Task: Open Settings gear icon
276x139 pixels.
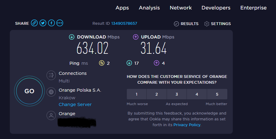Action: tap(207, 24)
